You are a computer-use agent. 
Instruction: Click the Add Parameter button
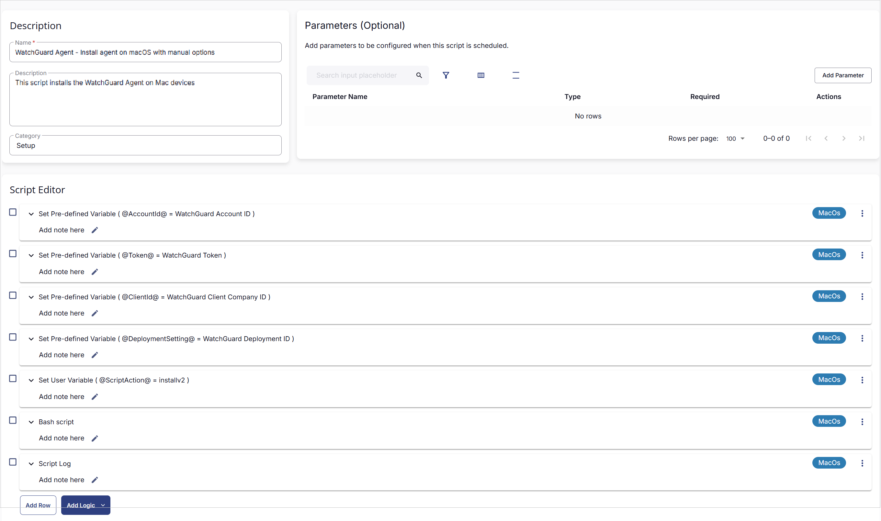tap(842, 75)
